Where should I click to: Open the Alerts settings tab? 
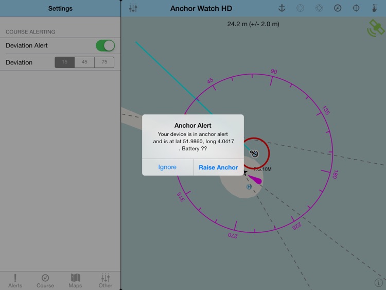click(x=15, y=281)
